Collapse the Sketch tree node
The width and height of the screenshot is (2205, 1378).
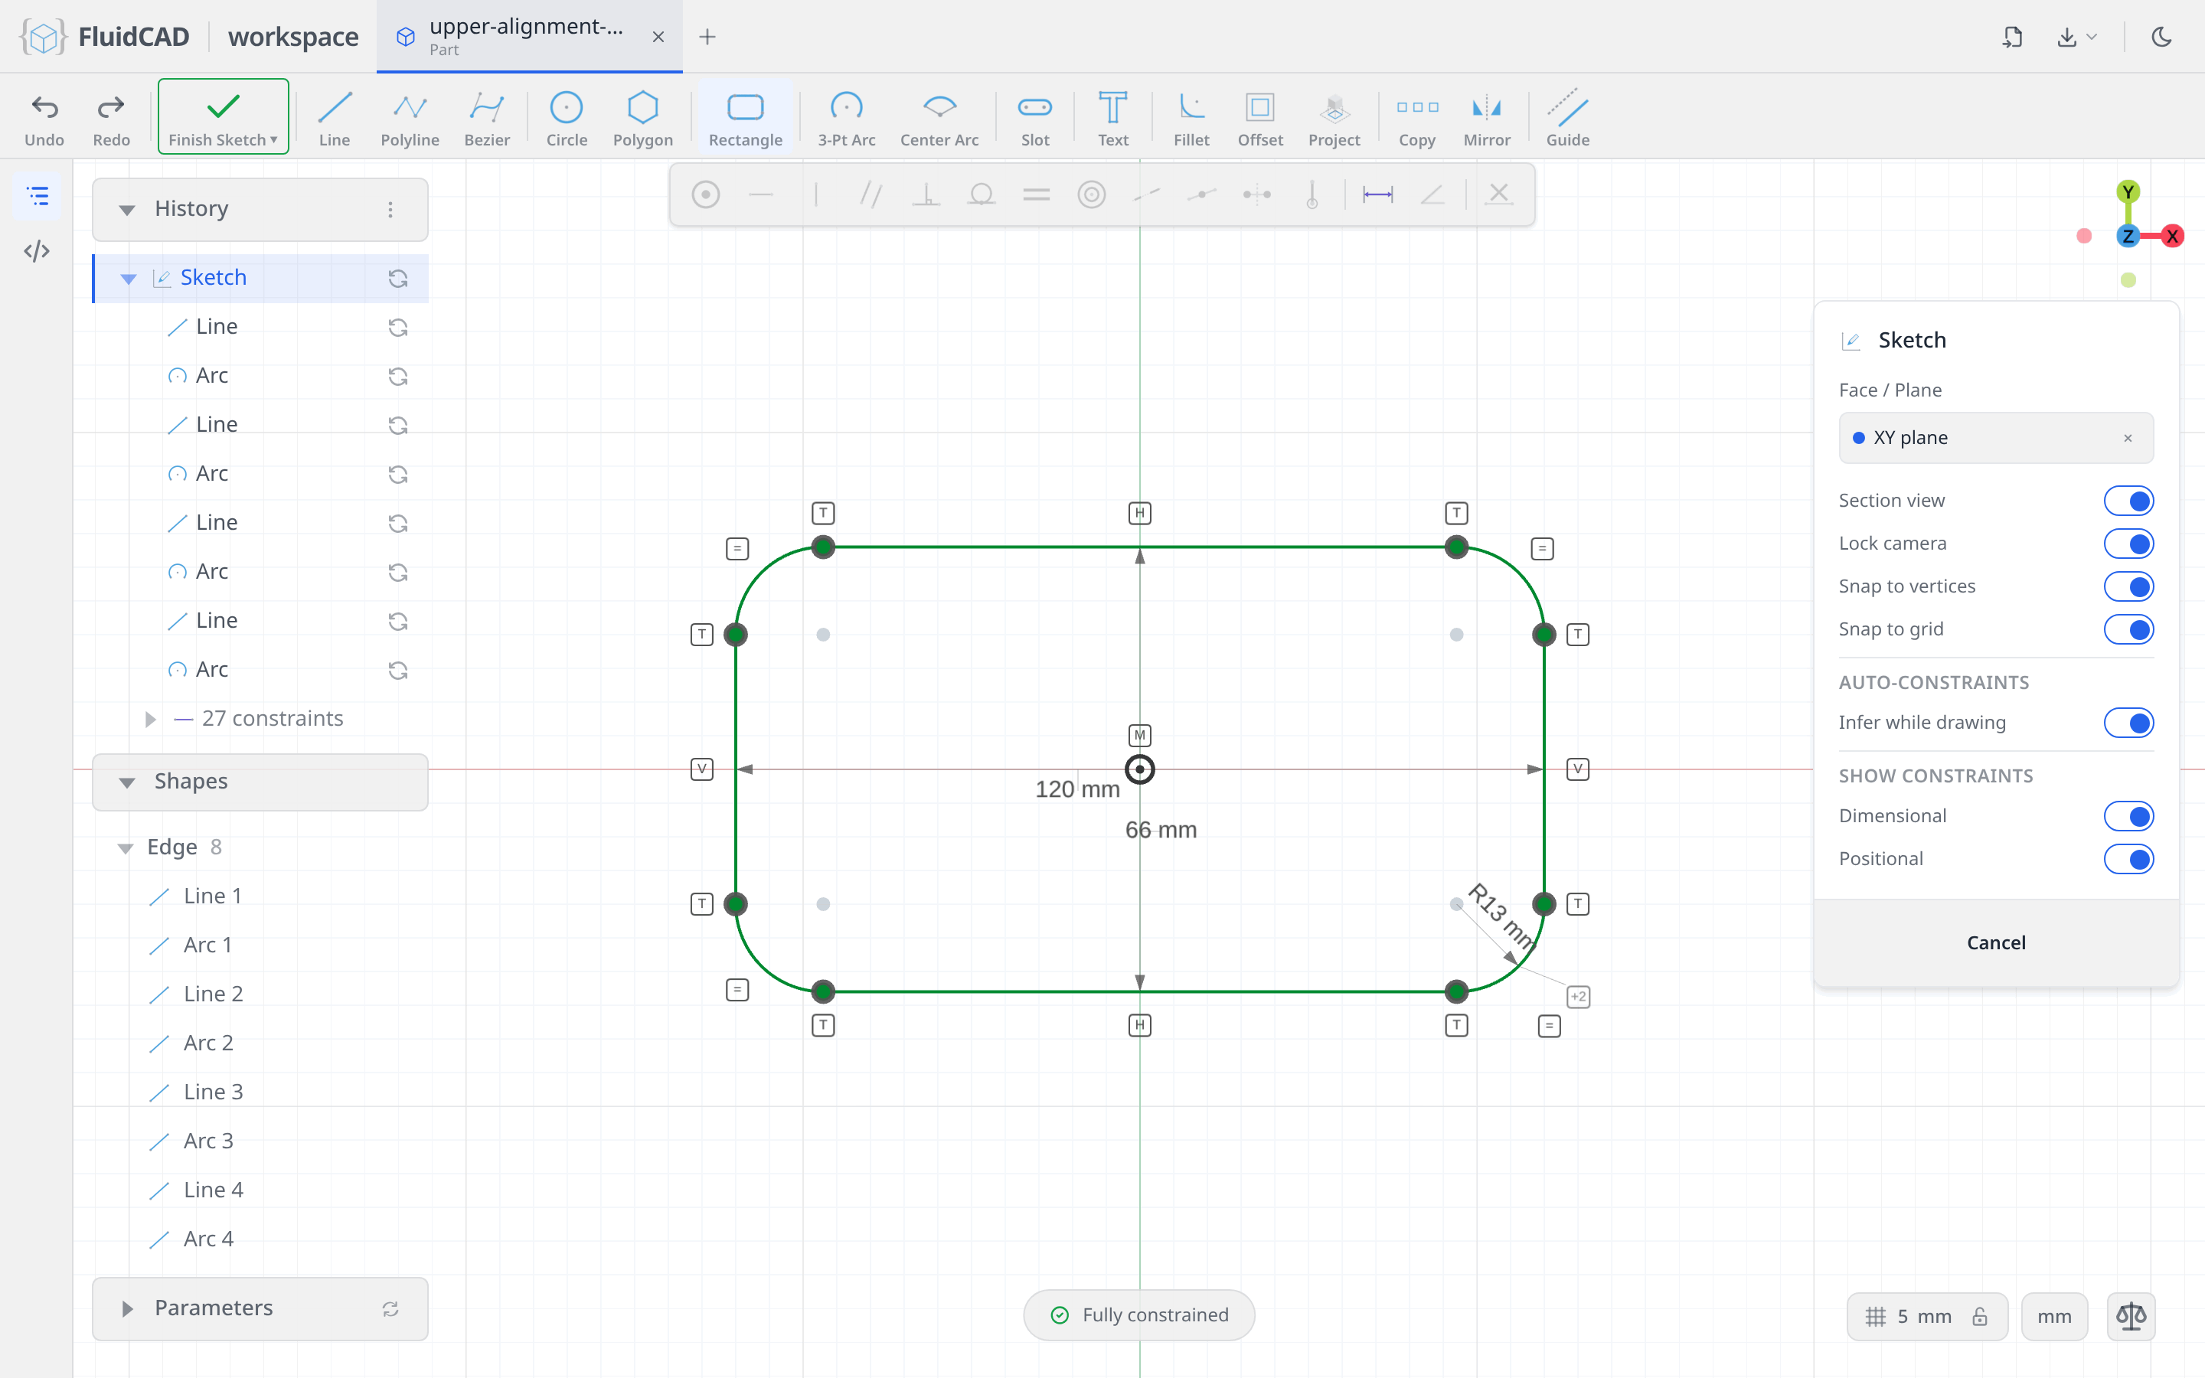pyautogui.click(x=129, y=278)
